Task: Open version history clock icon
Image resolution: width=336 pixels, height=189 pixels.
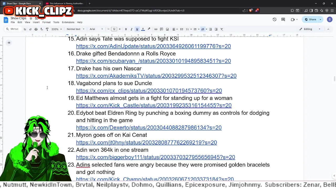Action: click(x=274, y=19)
